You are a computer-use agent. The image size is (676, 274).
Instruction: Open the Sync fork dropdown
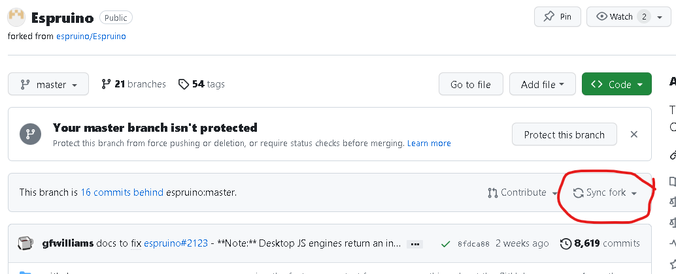click(605, 192)
